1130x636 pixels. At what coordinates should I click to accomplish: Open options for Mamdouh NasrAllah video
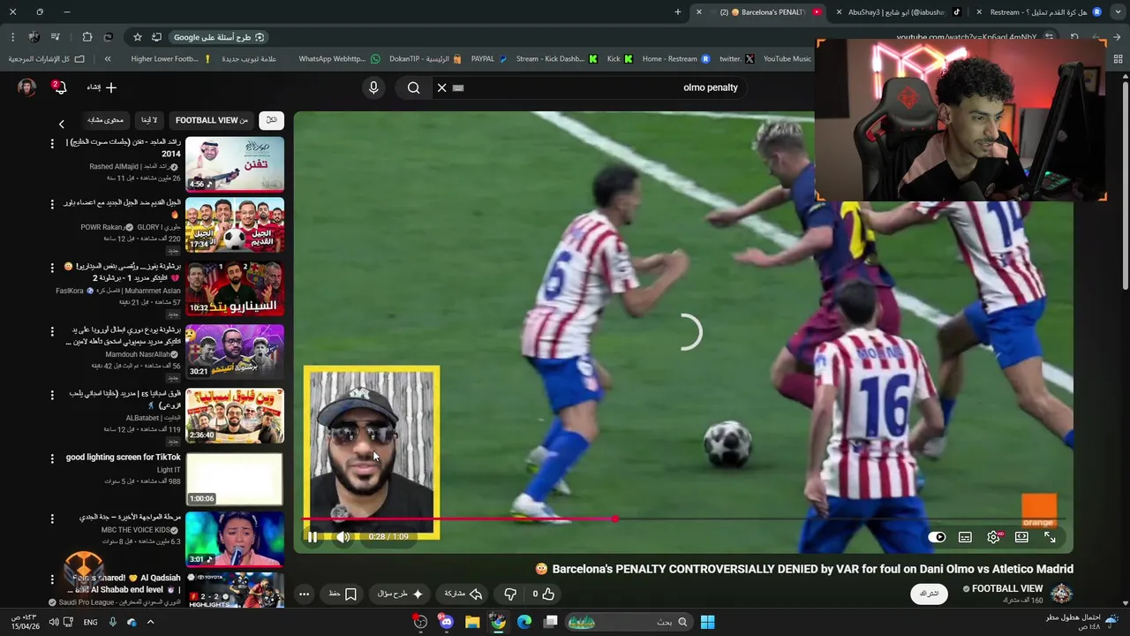click(x=51, y=331)
